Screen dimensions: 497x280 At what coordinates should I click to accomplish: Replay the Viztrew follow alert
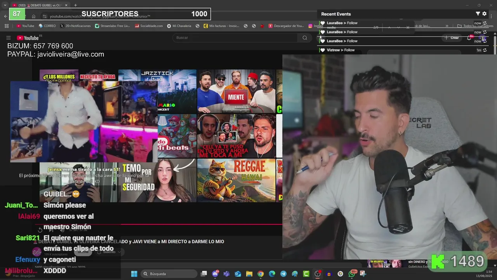(485, 50)
